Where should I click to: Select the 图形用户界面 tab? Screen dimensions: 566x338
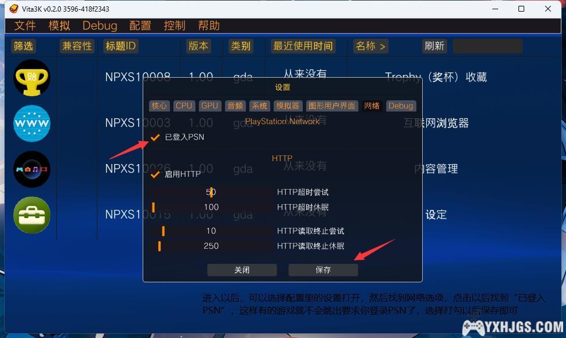[x=331, y=106]
